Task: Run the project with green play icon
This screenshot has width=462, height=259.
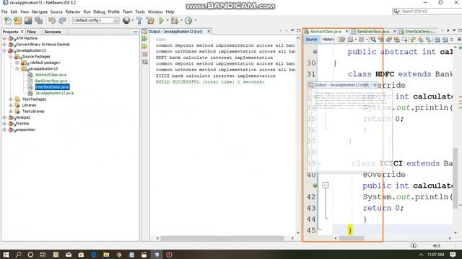Action: click(161, 21)
